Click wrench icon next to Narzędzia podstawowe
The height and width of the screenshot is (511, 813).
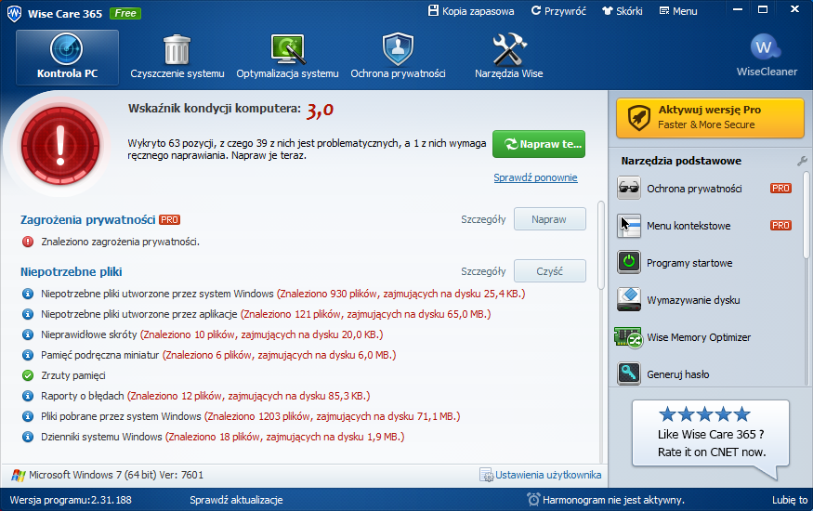pos(802,161)
